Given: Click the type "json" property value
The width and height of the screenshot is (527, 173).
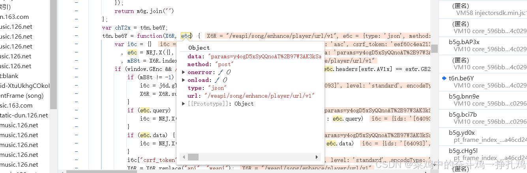Looking at the screenshot, I should [x=218, y=88].
